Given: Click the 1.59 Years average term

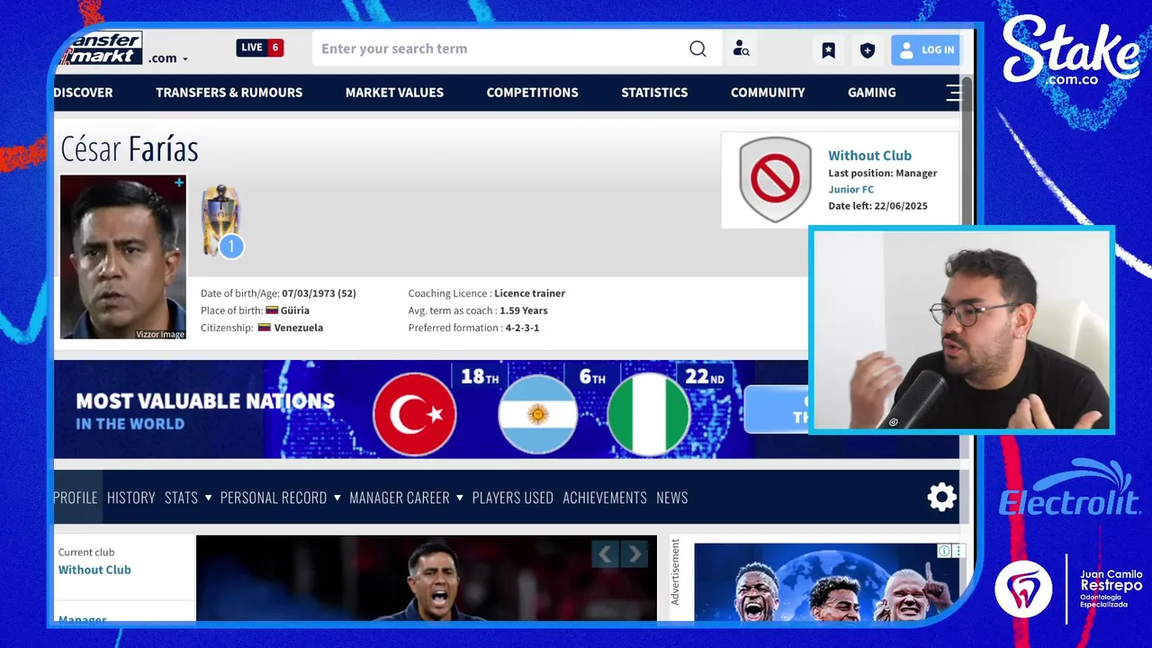Looking at the screenshot, I should 524,310.
